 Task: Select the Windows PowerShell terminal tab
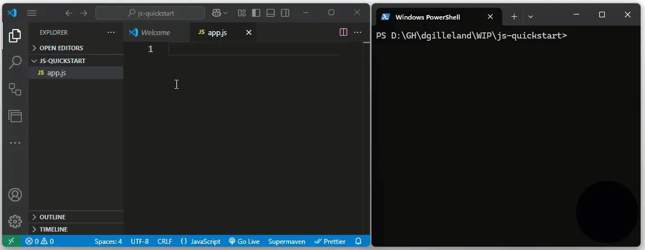[x=439, y=17]
